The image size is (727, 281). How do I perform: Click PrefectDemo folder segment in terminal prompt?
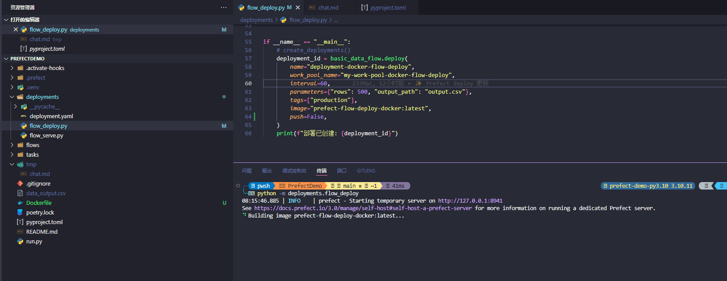[301, 186]
